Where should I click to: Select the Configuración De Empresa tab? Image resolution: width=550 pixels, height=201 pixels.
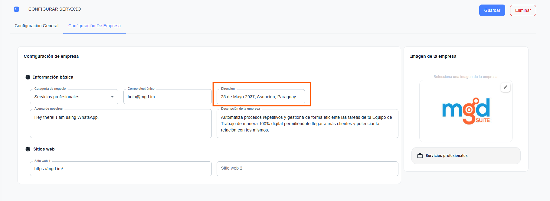pyautogui.click(x=94, y=26)
